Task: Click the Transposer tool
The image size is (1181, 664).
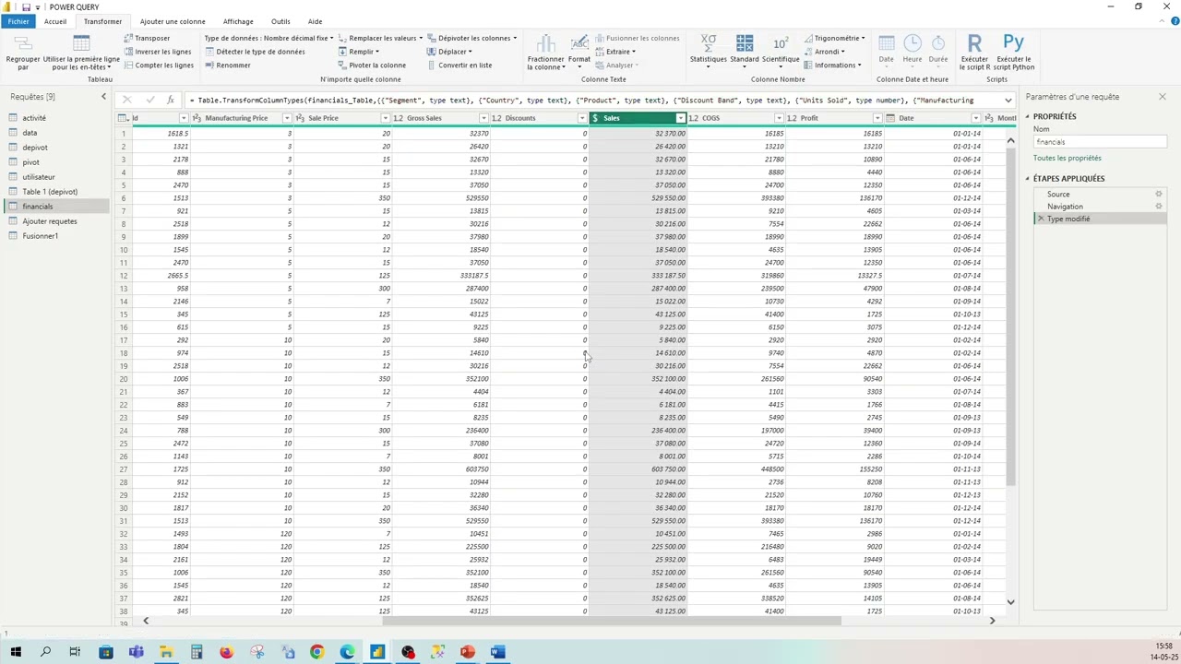Action: [147, 38]
